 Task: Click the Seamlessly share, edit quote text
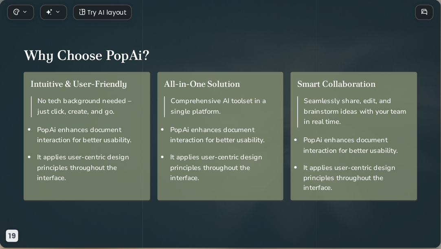tap(355, 111)
